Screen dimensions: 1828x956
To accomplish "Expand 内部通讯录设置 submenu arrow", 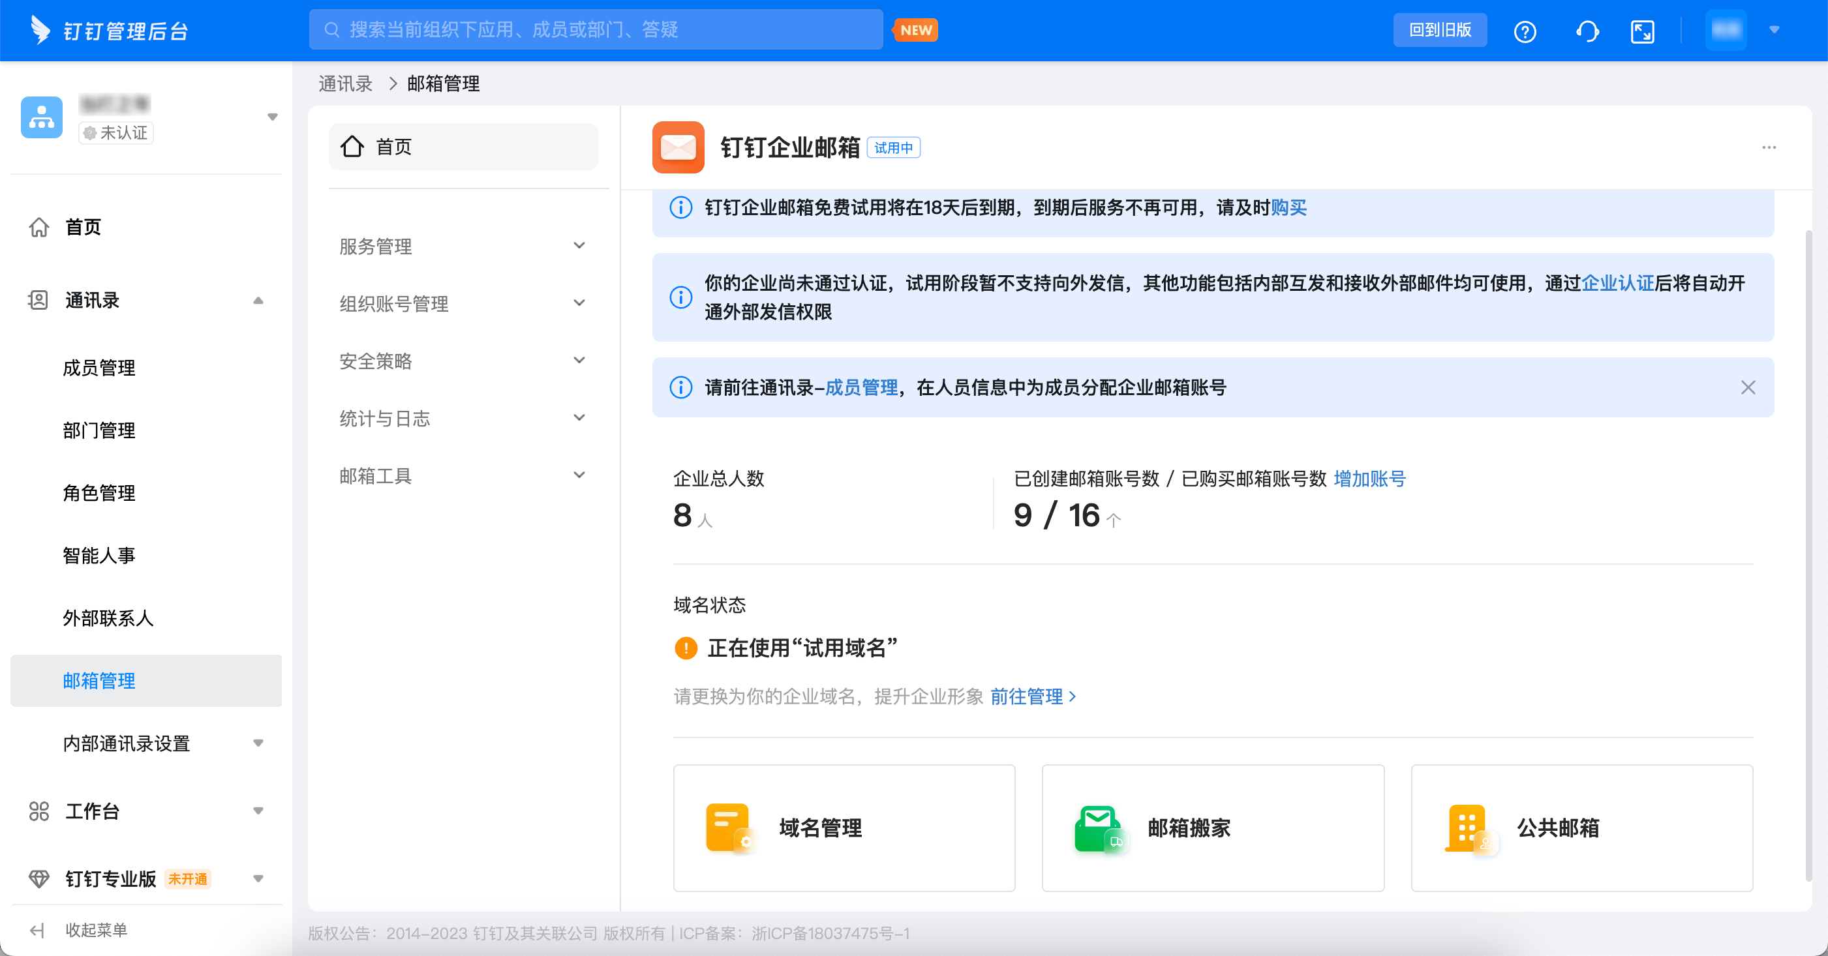I will coord(258,743).
